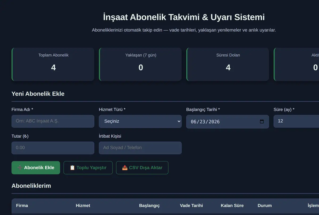This screenshot has width=319, height=215.
Task: Click the Toplu Yapıştır button
Action: (88, 168)
